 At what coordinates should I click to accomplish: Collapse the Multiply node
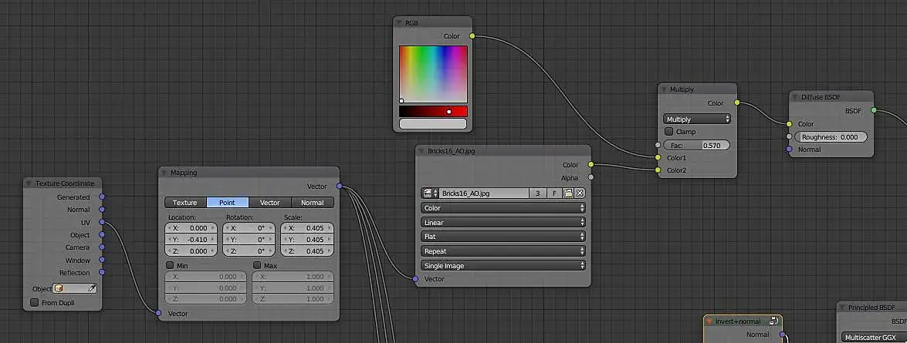coord(664,89)
